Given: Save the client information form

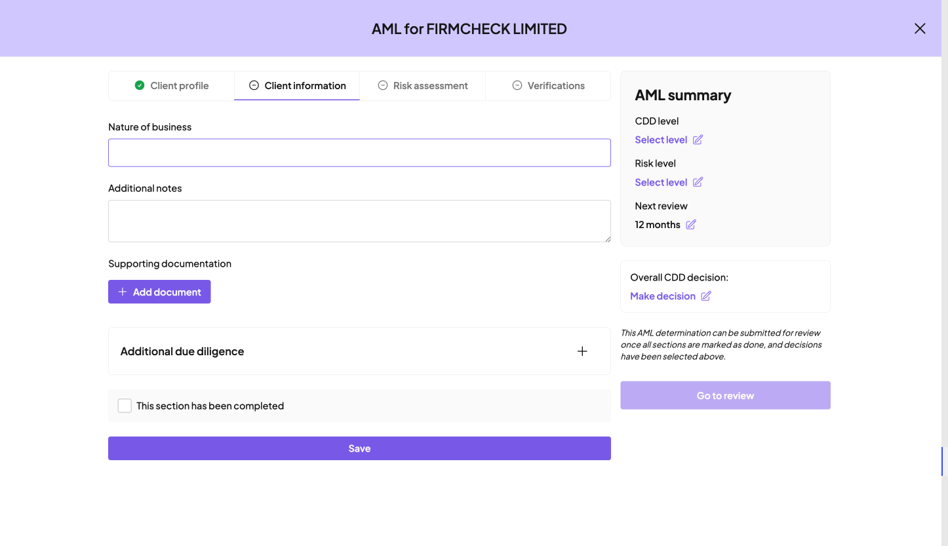Looking at the screenshot, I should coord(359,448).
